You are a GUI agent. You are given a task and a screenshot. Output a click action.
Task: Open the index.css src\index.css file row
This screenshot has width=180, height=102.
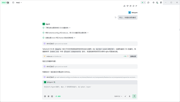click(x=90, y=56)
